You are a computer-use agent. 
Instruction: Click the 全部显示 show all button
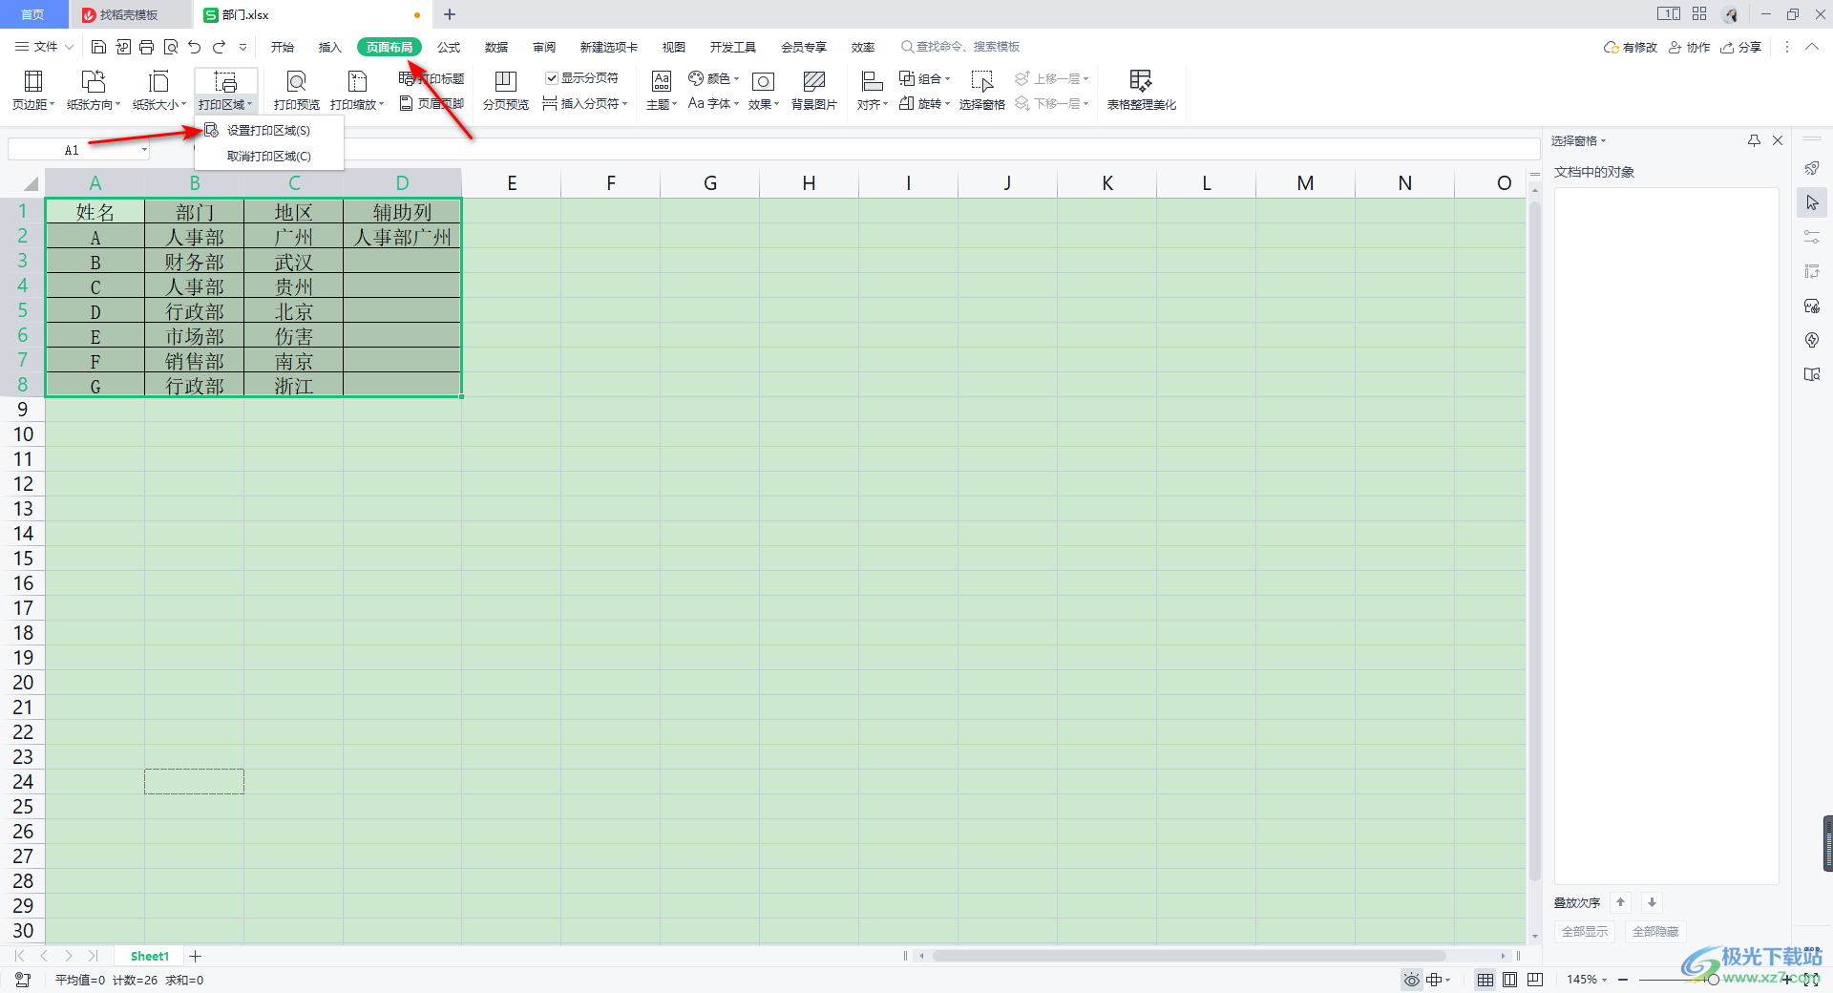click(1585, 932)
